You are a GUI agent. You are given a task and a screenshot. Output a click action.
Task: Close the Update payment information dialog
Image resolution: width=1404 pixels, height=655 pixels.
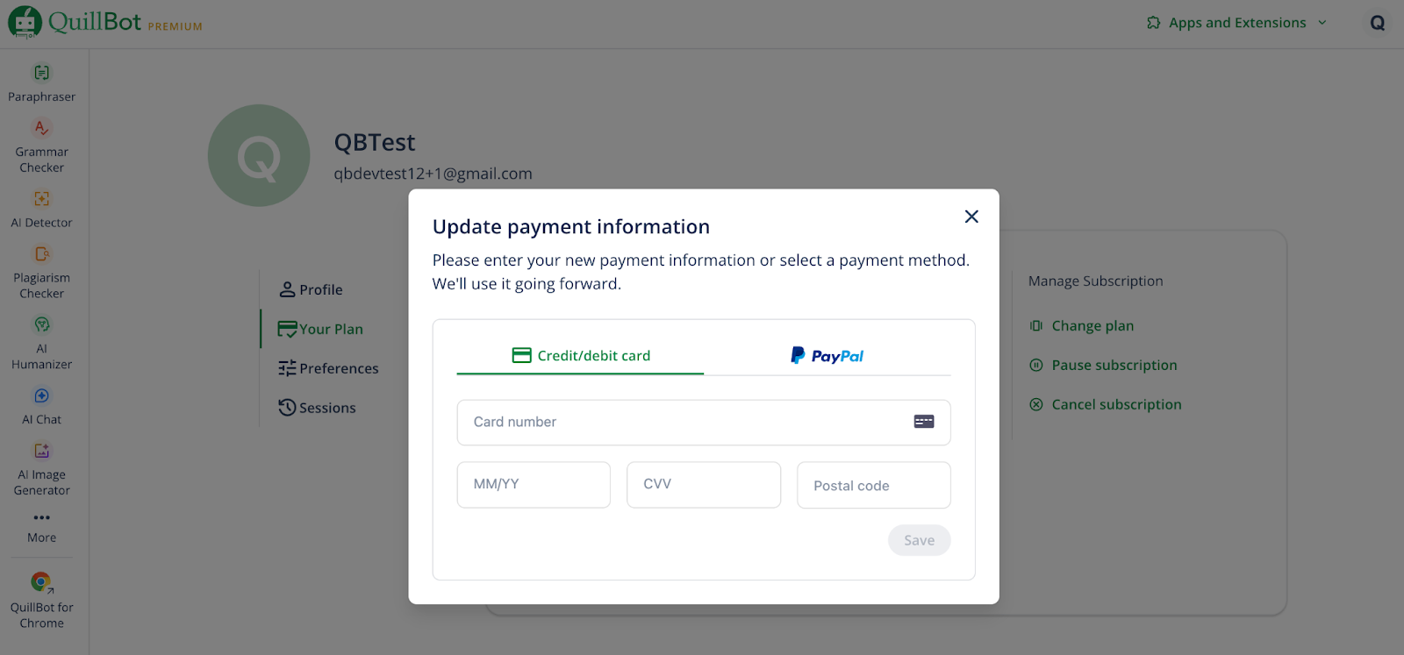point(971,217)
